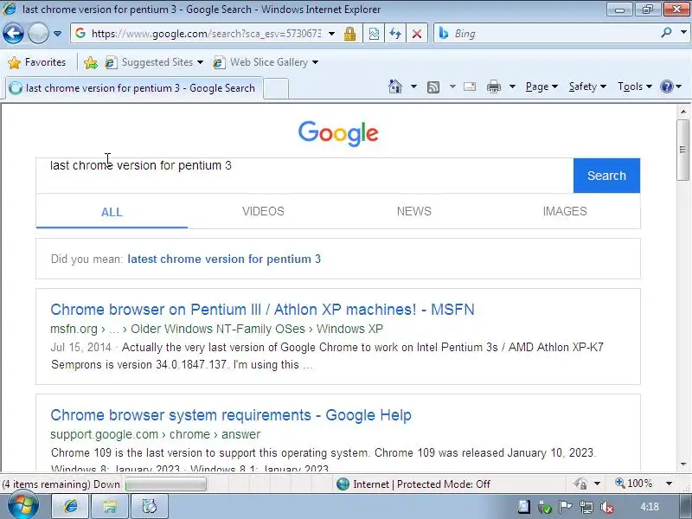Change zoom level 100% button
Screen dimensions: 692x519
tap(634, 484)
